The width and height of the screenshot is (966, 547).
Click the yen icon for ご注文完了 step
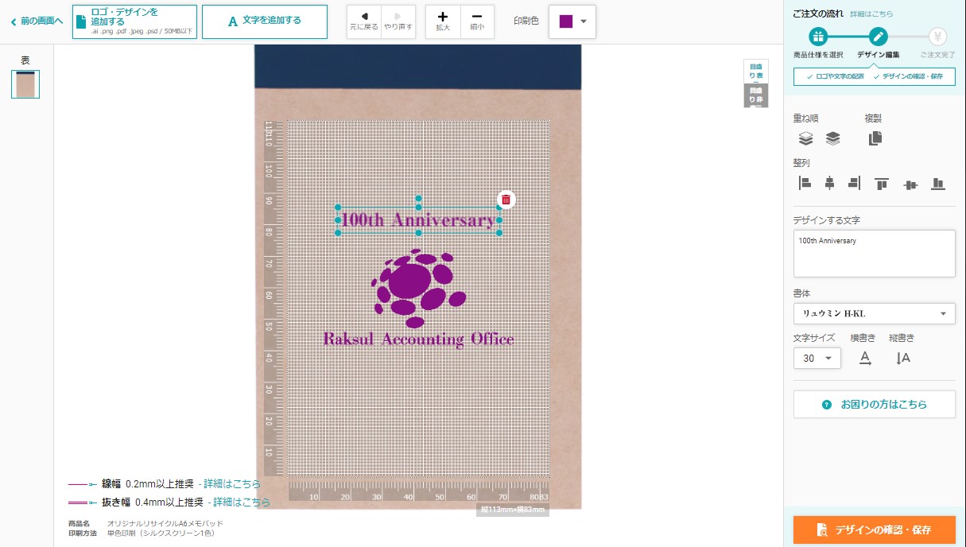tap(938, 37)
